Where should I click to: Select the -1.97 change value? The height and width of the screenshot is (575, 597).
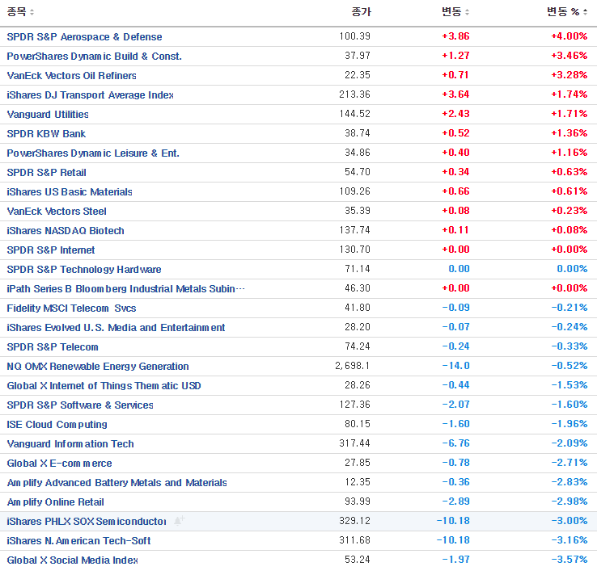pos(455,560)
